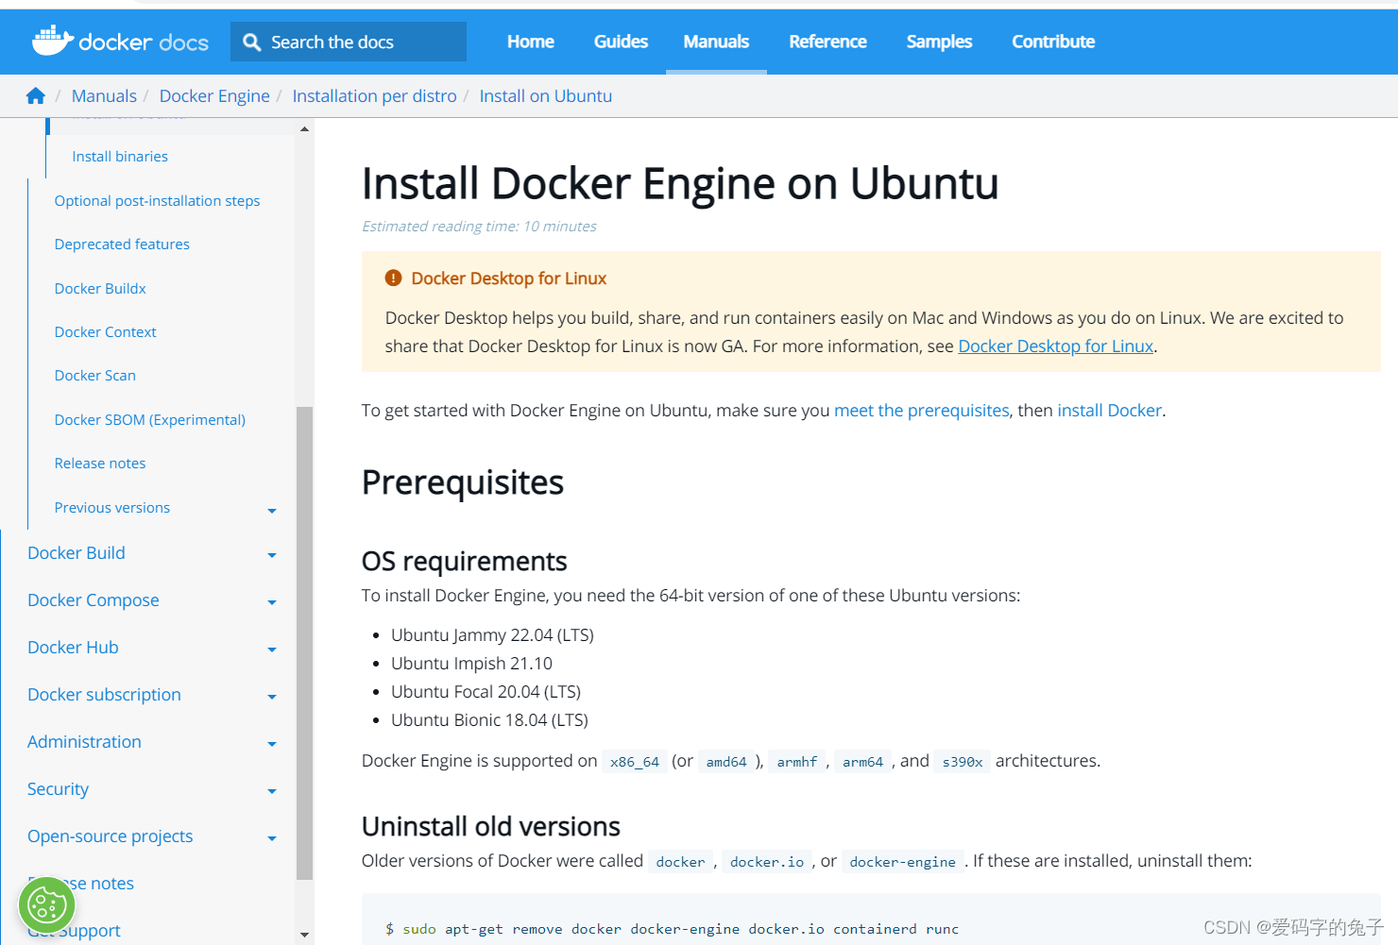The width and height of the screenshot is (1398, 945).
Task: Click the home icon in the breadcrumb
Action: pos(36,95)
